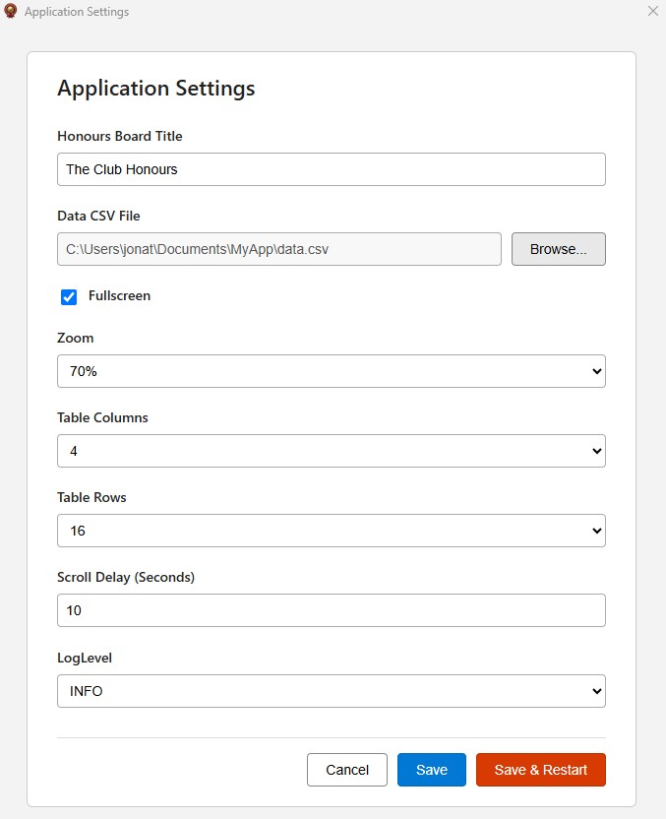This screenshot has height=819, width=666.
Task: Open the LogLevel dropdown set to INFO
Action: [x=332, y=691]
